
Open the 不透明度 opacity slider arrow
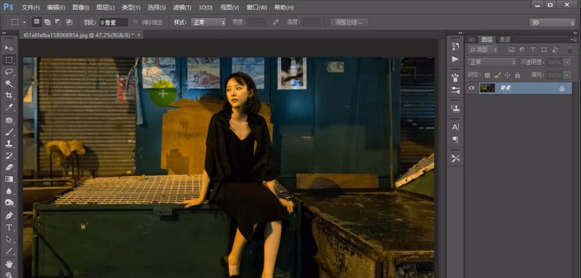pyautogui.click(x=567, y=62)
